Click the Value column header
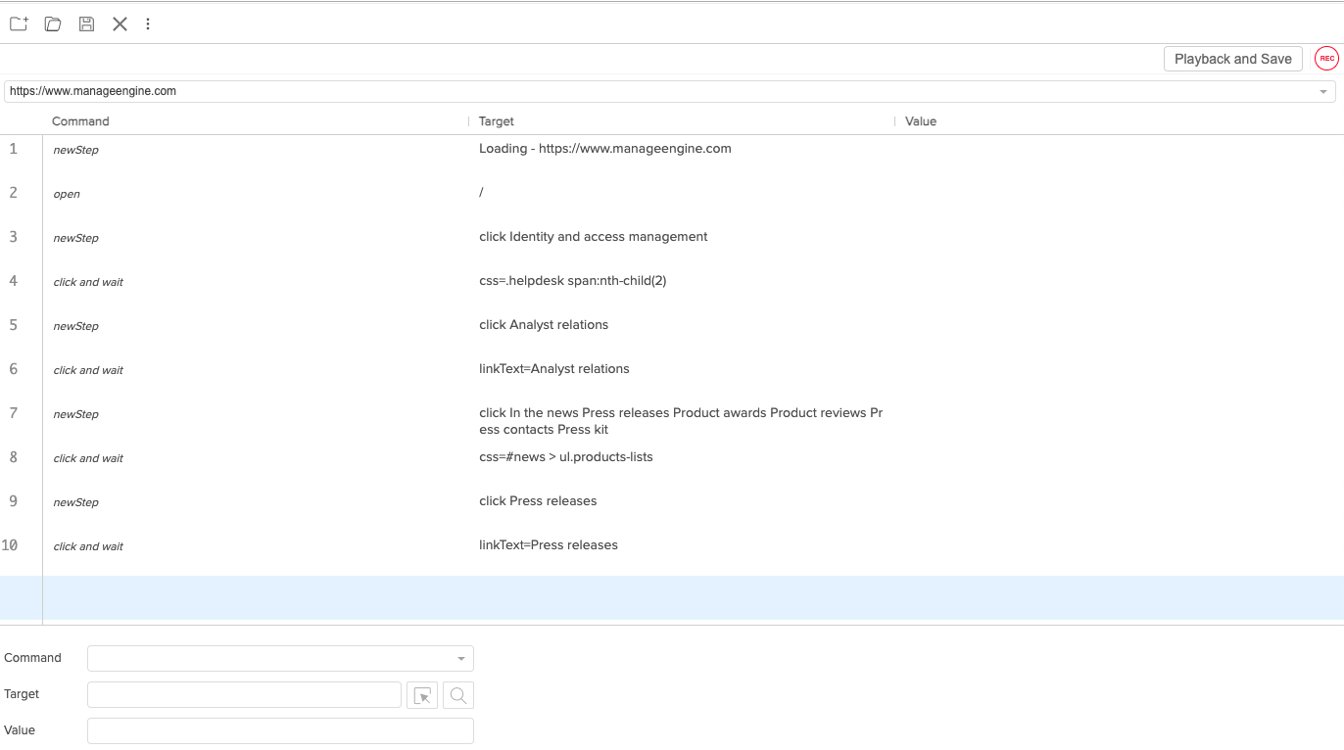The image size is (1344, 750). pyautogui.click(x=921, y=121)
